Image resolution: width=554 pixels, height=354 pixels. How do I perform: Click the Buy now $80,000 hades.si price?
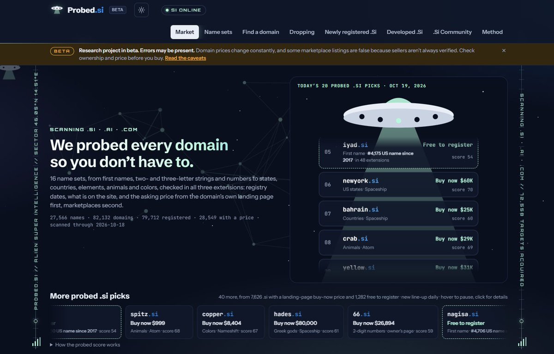295,323
